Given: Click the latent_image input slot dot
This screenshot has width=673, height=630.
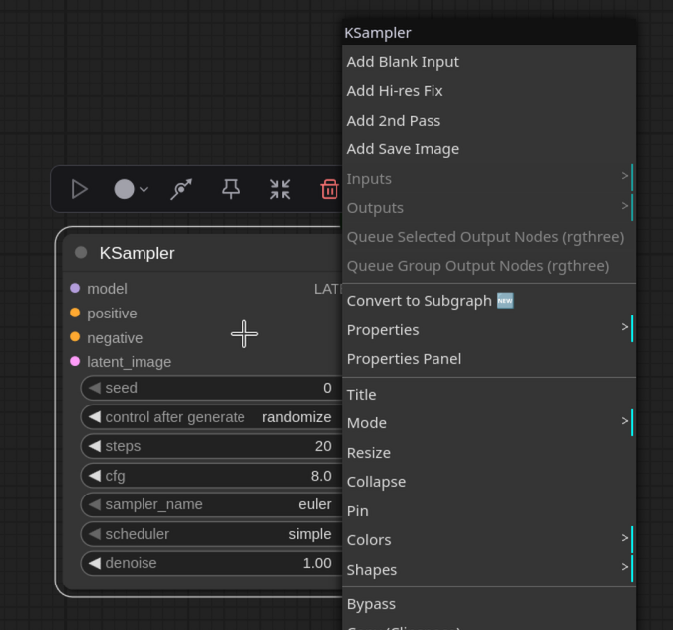Looking at the screenshot, I should [75, 362].
